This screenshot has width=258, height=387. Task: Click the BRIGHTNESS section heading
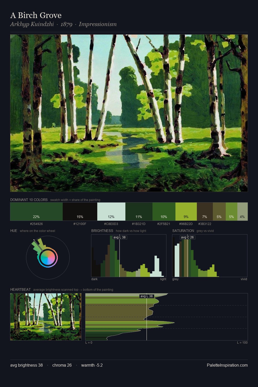pos(102,231)
